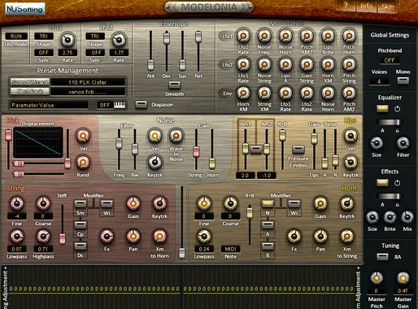Open the Lfo1 Sync OFF selector
418x309 pixels.
pos(43,53)
